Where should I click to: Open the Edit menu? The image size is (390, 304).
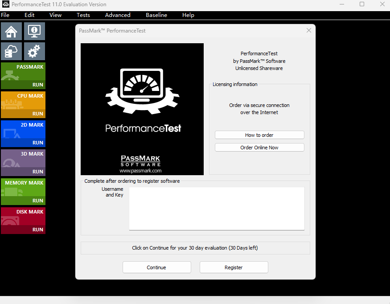point(29,15)
